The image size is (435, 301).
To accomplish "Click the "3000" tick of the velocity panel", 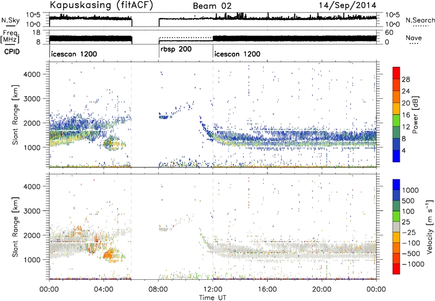I will click(32, 211).
